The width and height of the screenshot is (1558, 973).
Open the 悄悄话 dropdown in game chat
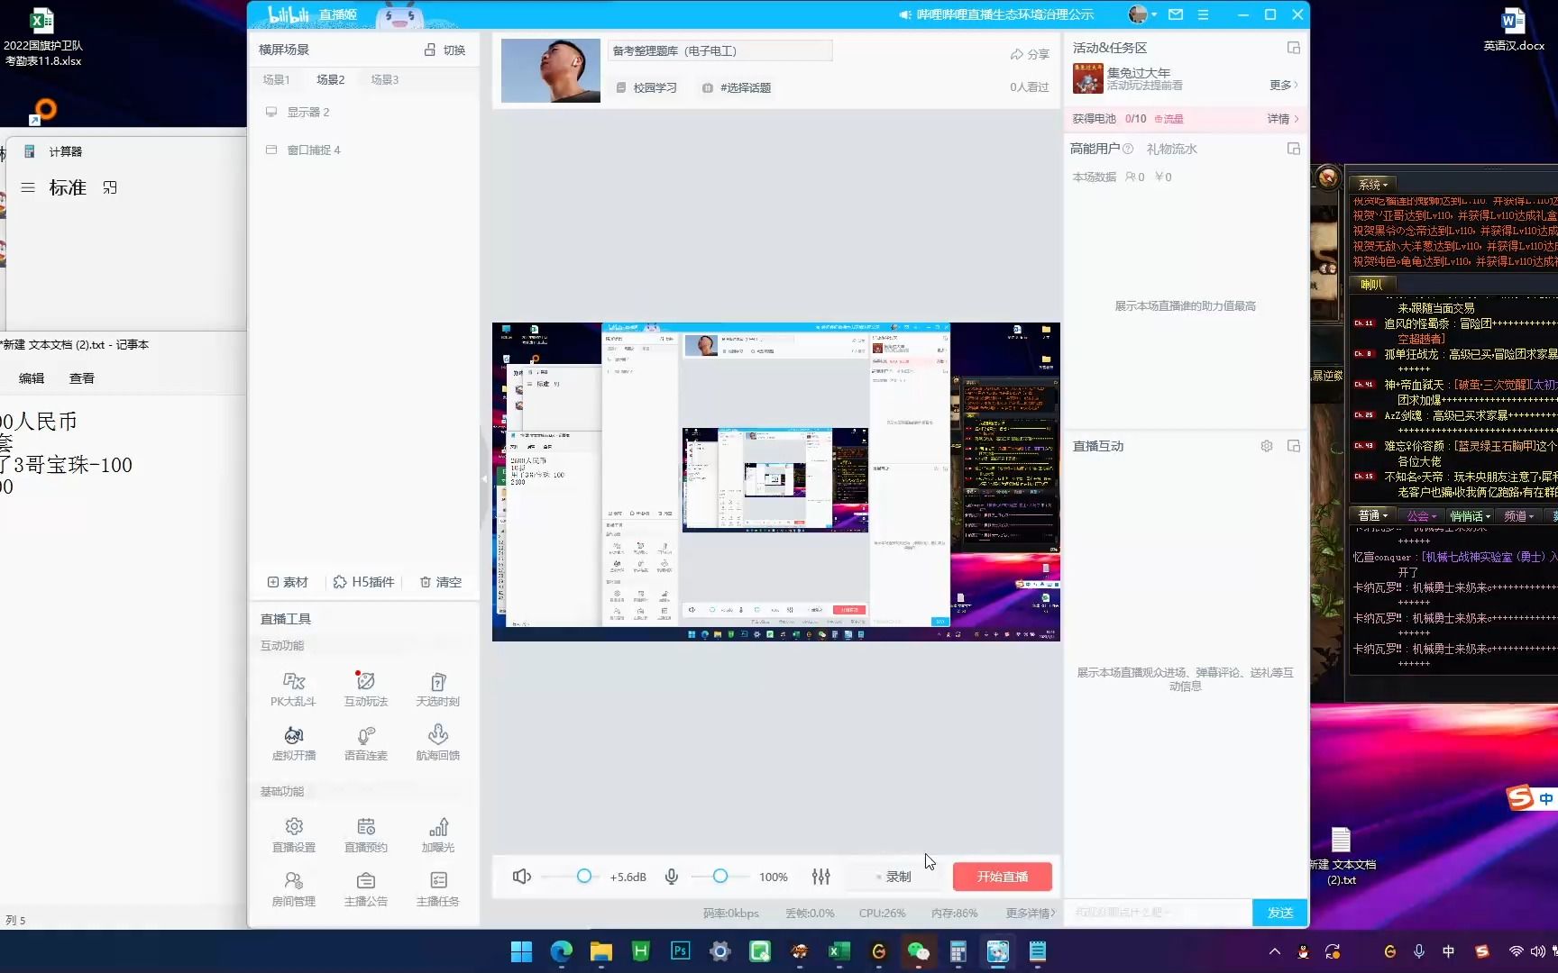1471,516
